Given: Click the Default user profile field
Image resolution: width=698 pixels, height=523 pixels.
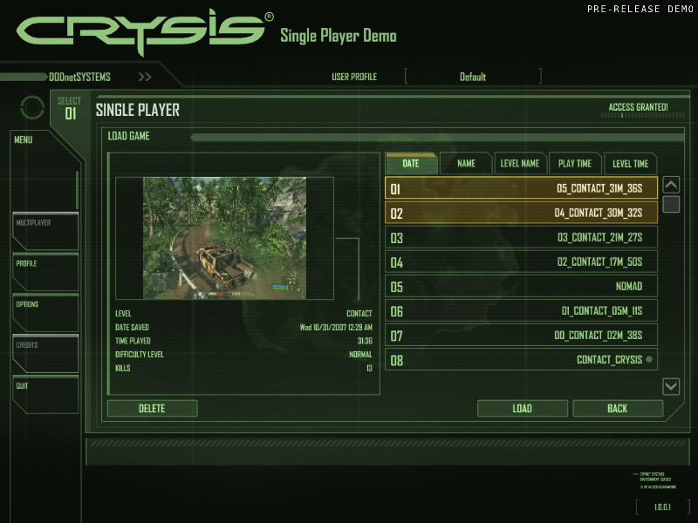Looking at the screenshot, I should click(x=473, y=77).
